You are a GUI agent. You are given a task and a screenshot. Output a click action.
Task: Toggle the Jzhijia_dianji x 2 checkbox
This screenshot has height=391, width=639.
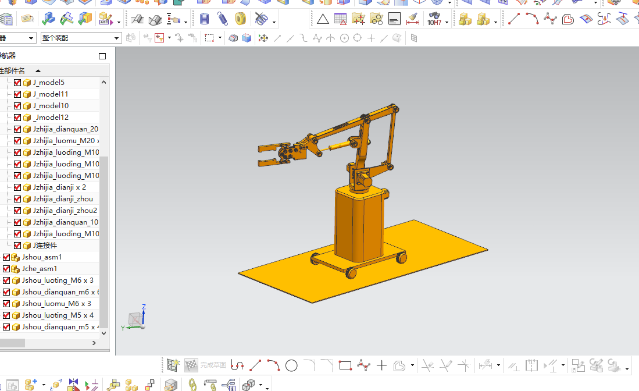pyautogui.click(x=17, y=187)
